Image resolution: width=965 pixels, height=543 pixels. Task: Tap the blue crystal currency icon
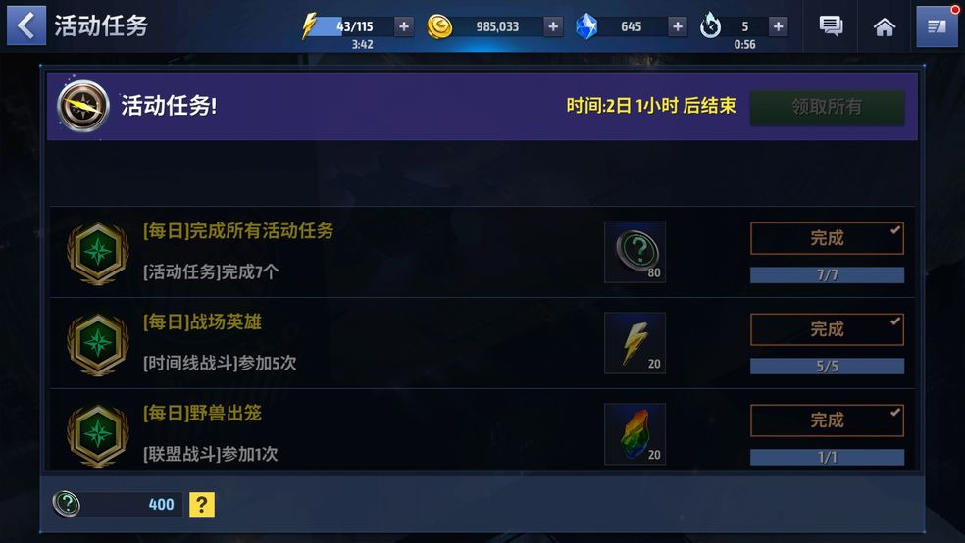586,26
